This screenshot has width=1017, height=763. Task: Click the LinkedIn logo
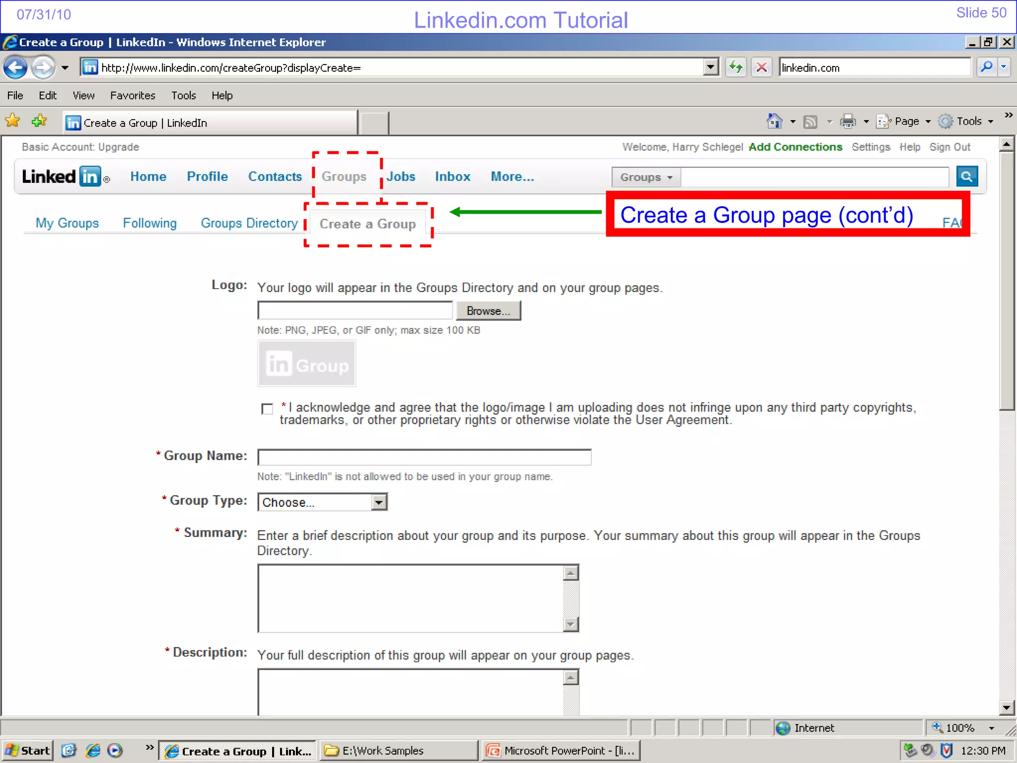[x=66, y=176]
